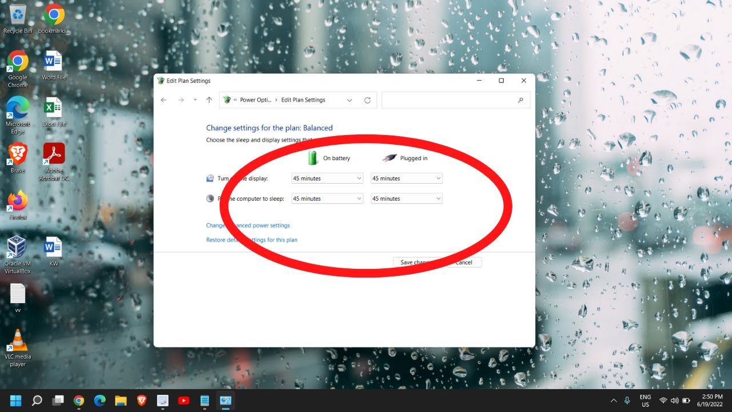Open the Plugged in display timeout dropdown
This screenshot has width=732, height=412.
[407, 179]
